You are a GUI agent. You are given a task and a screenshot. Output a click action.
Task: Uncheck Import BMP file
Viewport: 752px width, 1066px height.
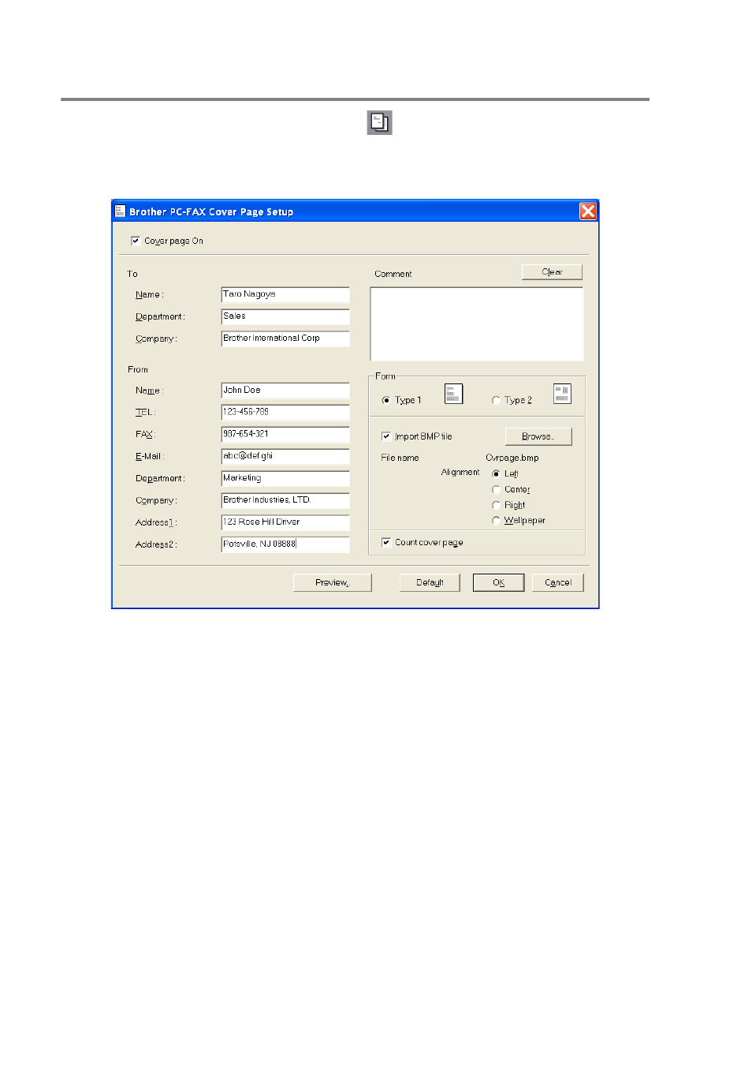(x=386, y=436)
